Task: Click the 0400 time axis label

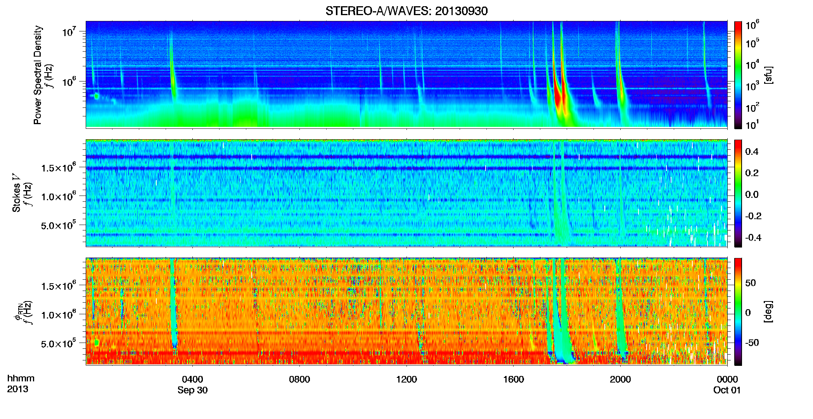Action: [x=192, y=379]
